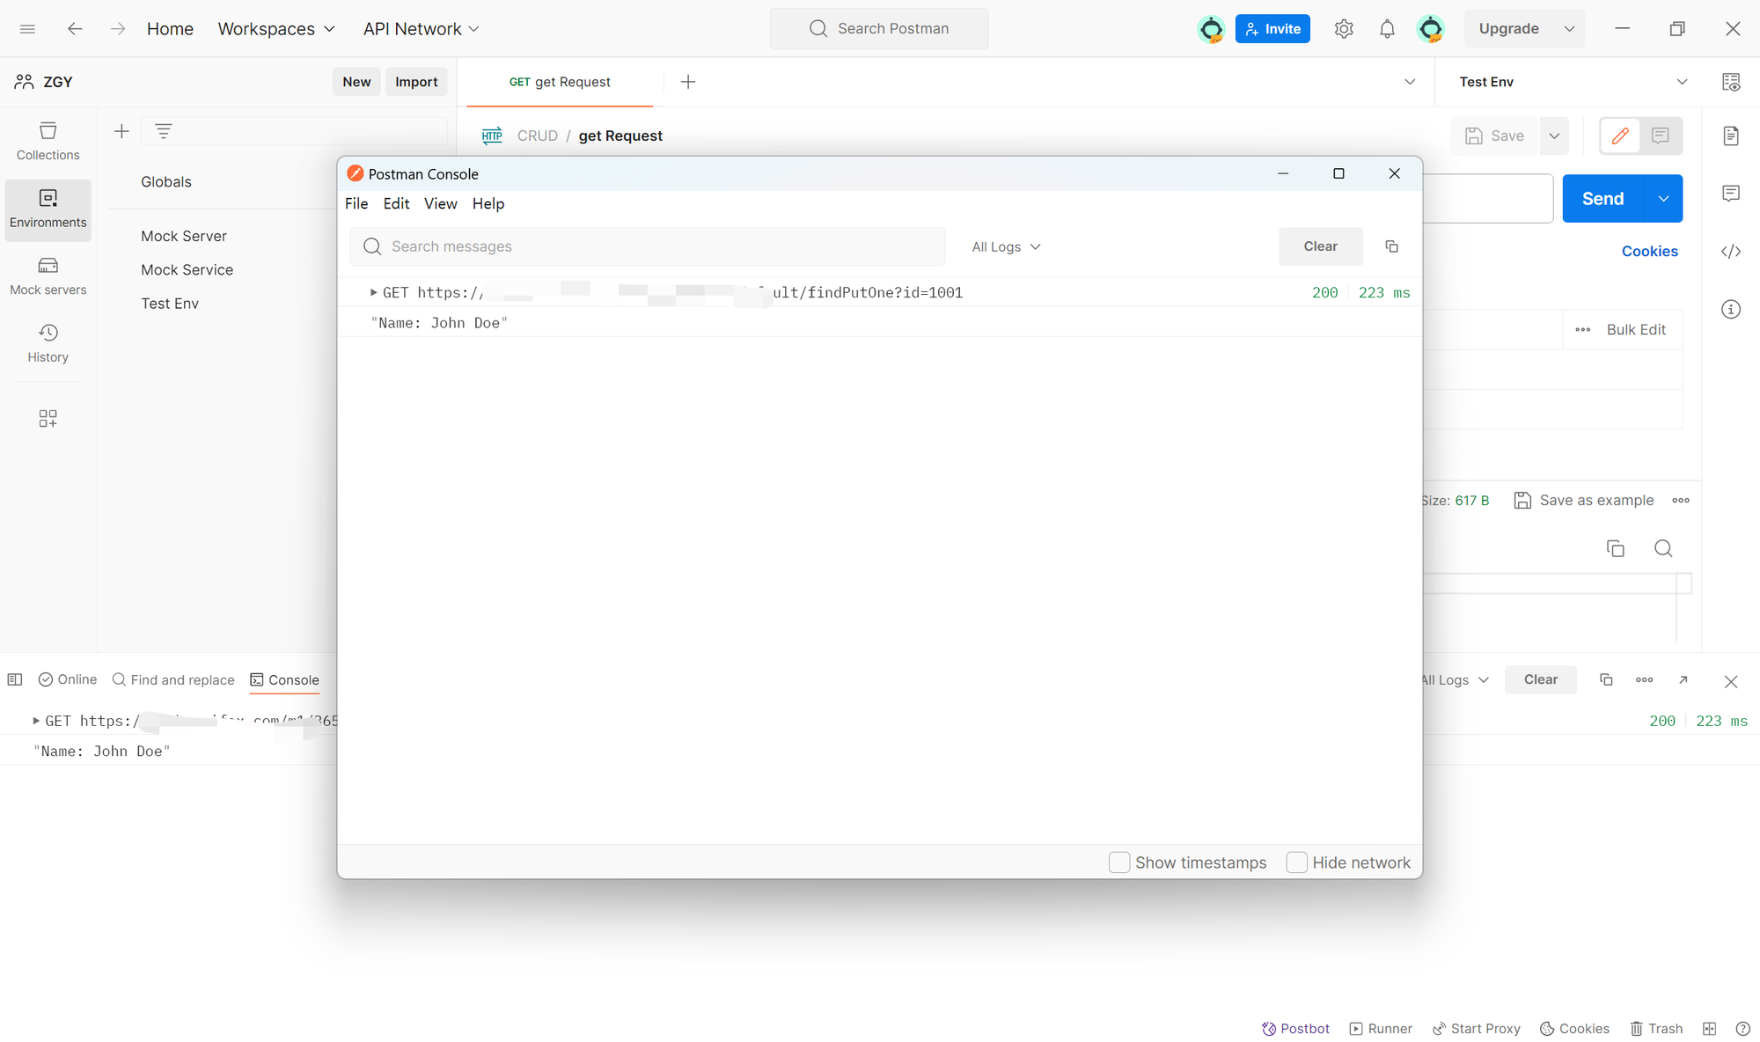Open the Cookies link under Send
The height and width of the screenshot is (1042, 1760).
tap(1649, 252)
